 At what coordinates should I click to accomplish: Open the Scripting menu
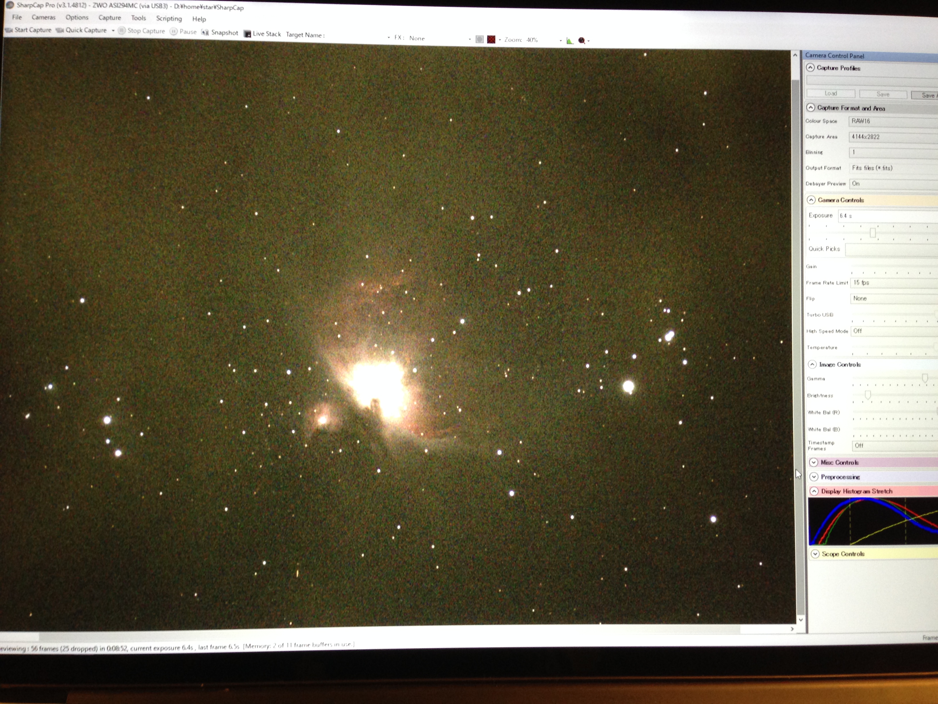tap(169, 18)
